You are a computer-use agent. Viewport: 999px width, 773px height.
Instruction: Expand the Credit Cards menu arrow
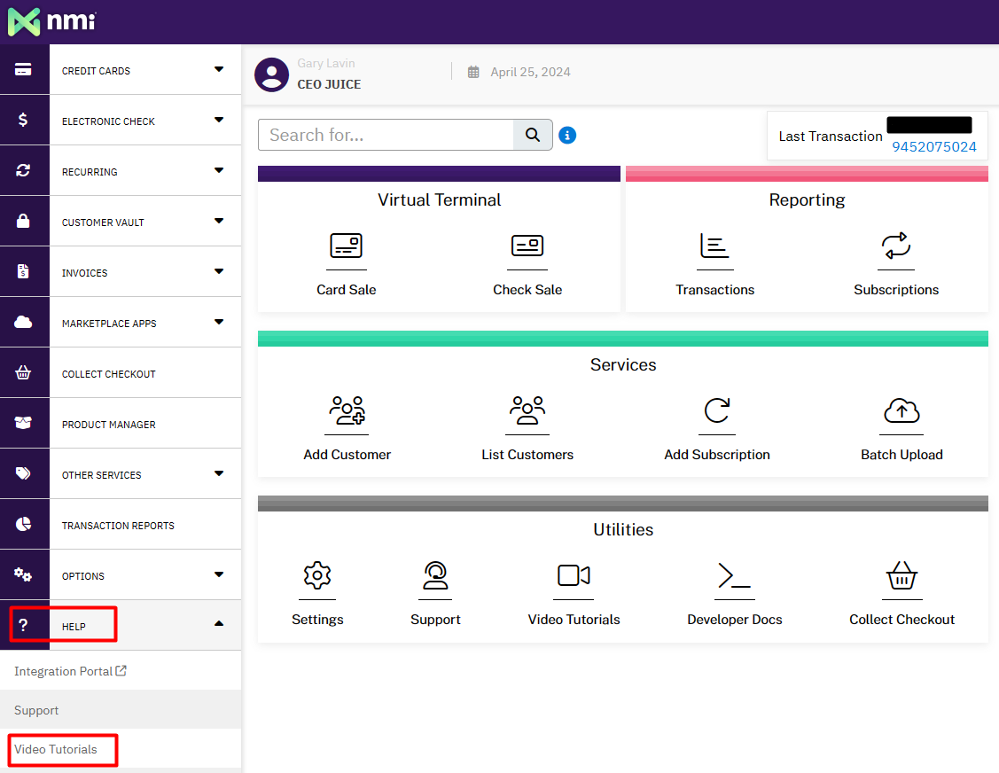(x=219, y=69)
